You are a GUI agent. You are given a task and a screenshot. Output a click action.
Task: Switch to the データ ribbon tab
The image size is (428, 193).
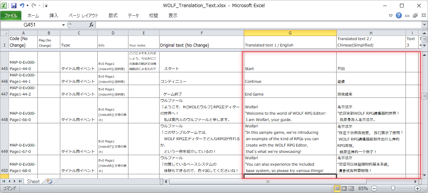[x=133, y=16]
